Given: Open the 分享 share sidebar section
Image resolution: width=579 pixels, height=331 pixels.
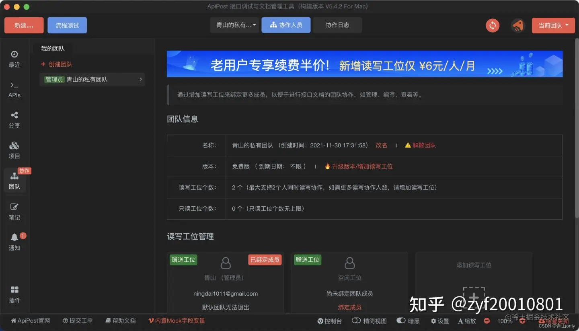Looking at the screenshot, I should pyautogui.click(x=14, y=120).
